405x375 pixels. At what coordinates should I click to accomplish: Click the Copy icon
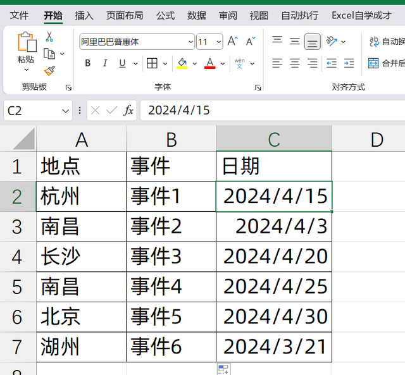49,54
